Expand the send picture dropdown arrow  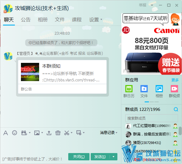tap(42, 133)
